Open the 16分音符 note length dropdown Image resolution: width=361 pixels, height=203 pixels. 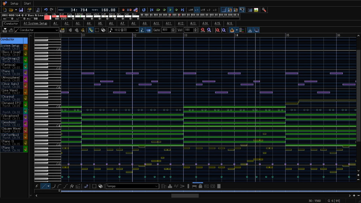137,30
